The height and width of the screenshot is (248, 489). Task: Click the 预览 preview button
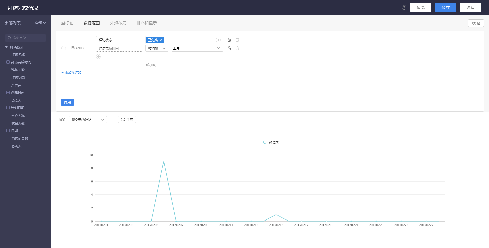point(421,7)
